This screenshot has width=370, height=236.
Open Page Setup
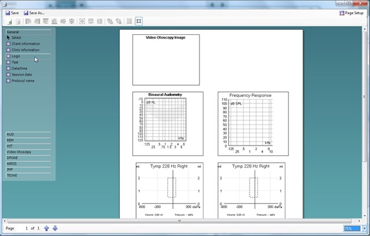point(352,13)
